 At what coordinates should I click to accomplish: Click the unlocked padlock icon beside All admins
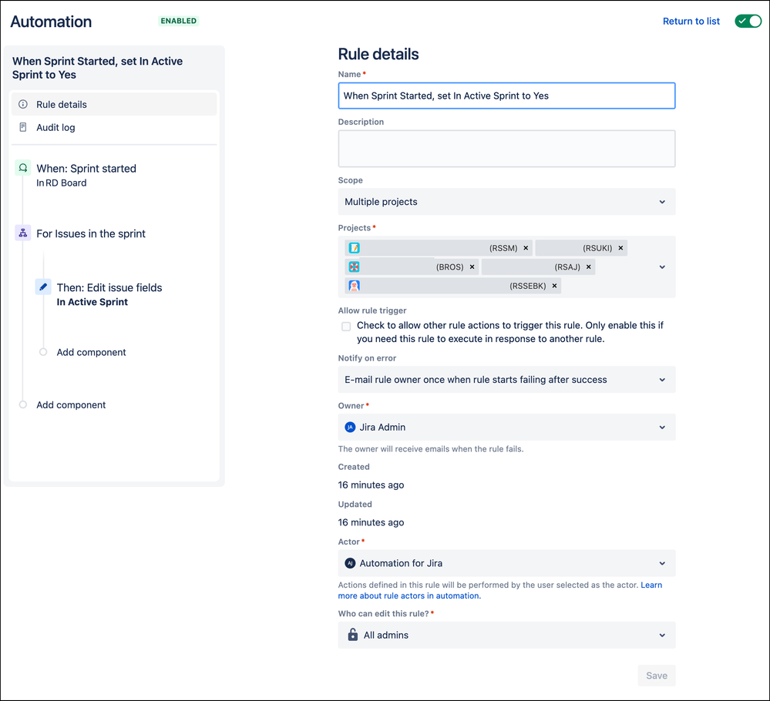pyautogui.click(x=352, y=635)
